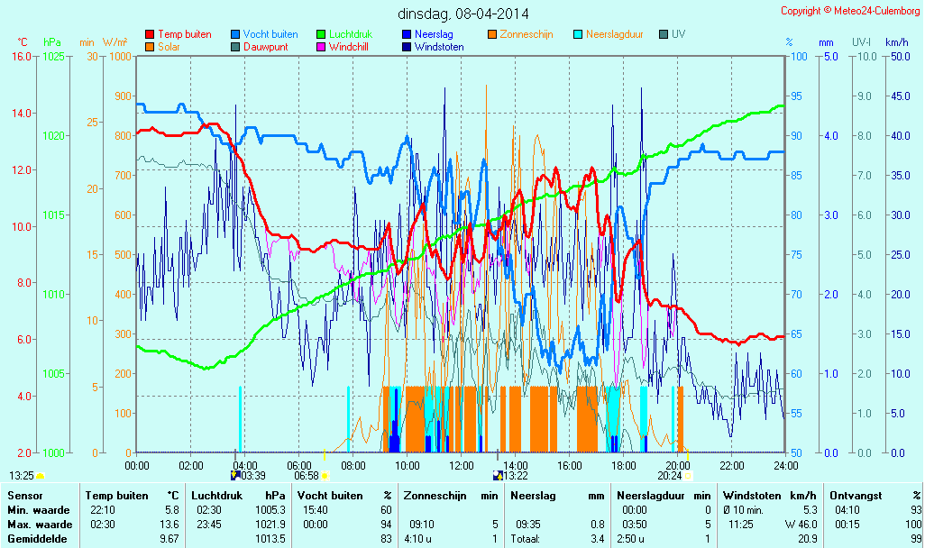Click the moonset icon beside 03:39

236,476
